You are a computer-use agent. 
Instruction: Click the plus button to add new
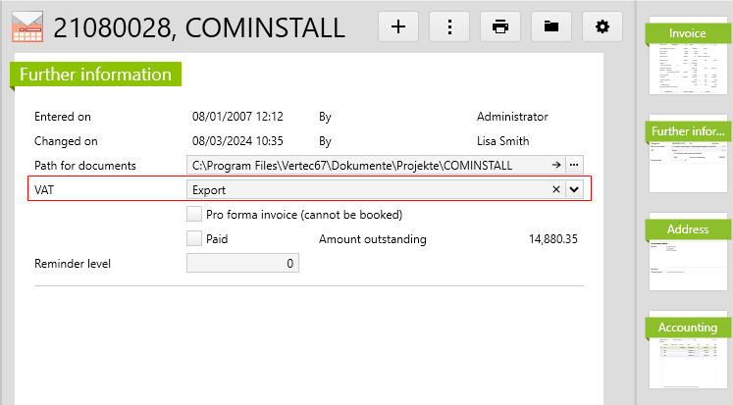[398, 26]
